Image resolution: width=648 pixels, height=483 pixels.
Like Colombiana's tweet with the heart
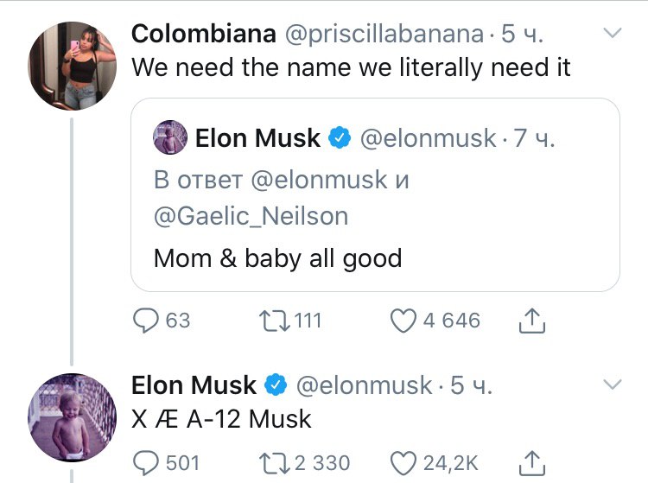(403, 321)
